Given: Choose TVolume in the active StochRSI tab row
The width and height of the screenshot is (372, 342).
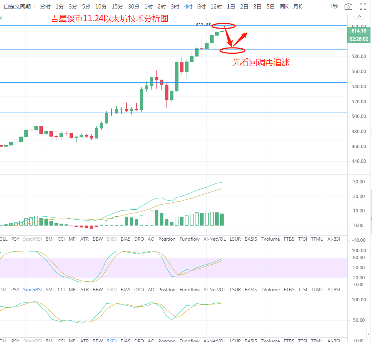Looking at the screenshot, I should point(270,289).
